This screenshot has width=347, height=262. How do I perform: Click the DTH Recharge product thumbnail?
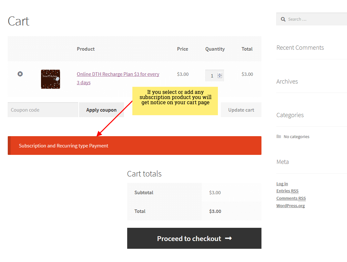point(50,79)
